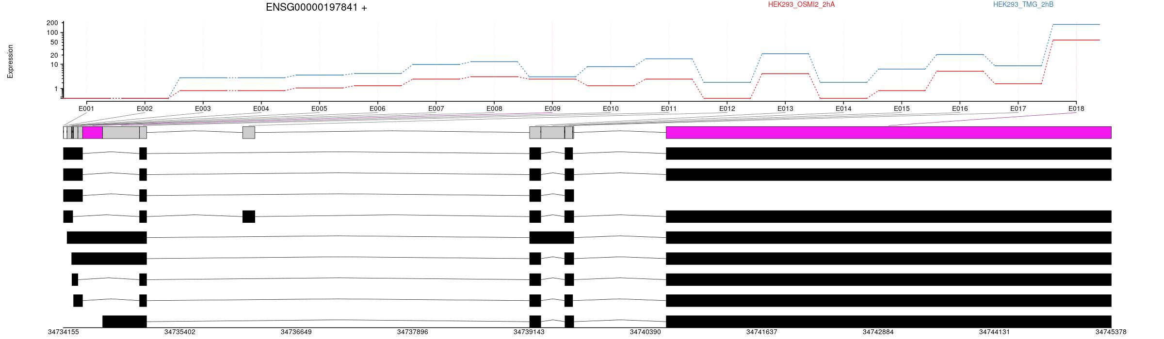Viewport: 1164px width, 339px height.
Task: Click y-axis tick value 1
Action: (x=56, y=89)
